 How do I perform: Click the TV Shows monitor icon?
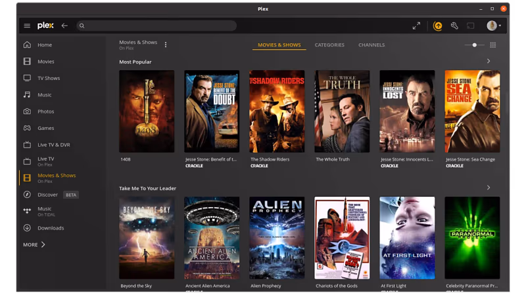(x=27, y=78)
